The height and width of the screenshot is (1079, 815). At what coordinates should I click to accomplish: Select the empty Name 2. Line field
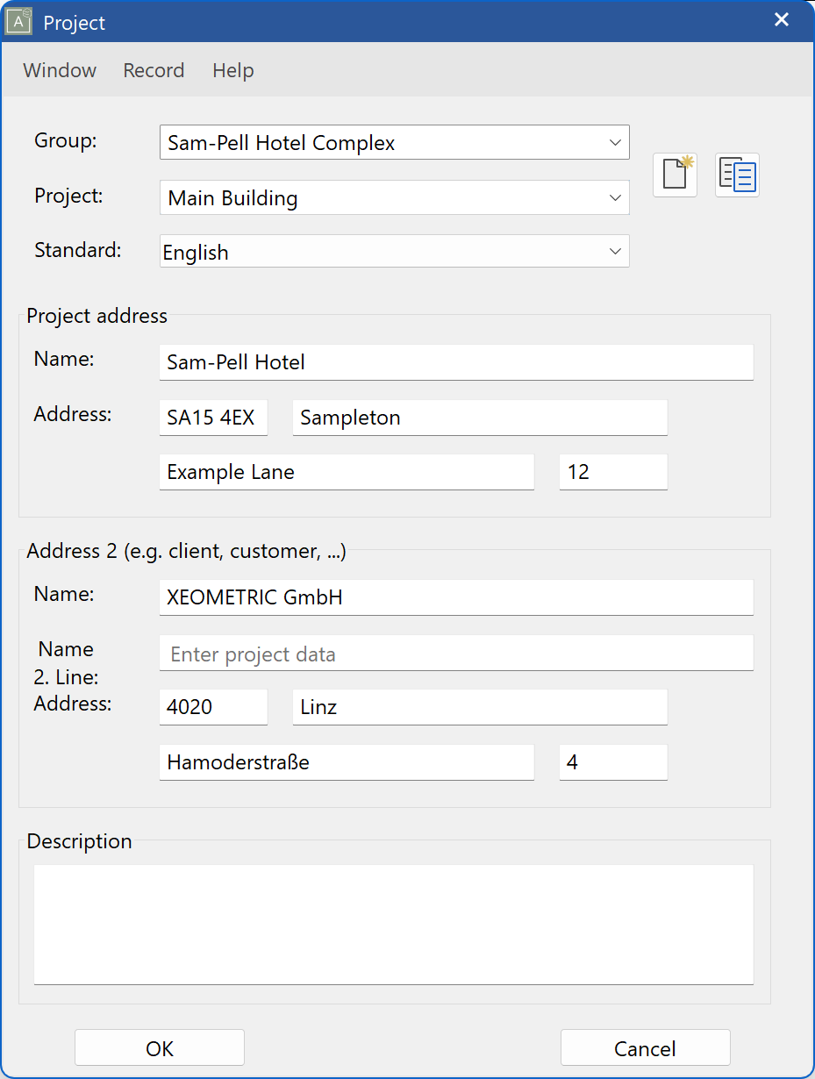(x=456, y=653)
